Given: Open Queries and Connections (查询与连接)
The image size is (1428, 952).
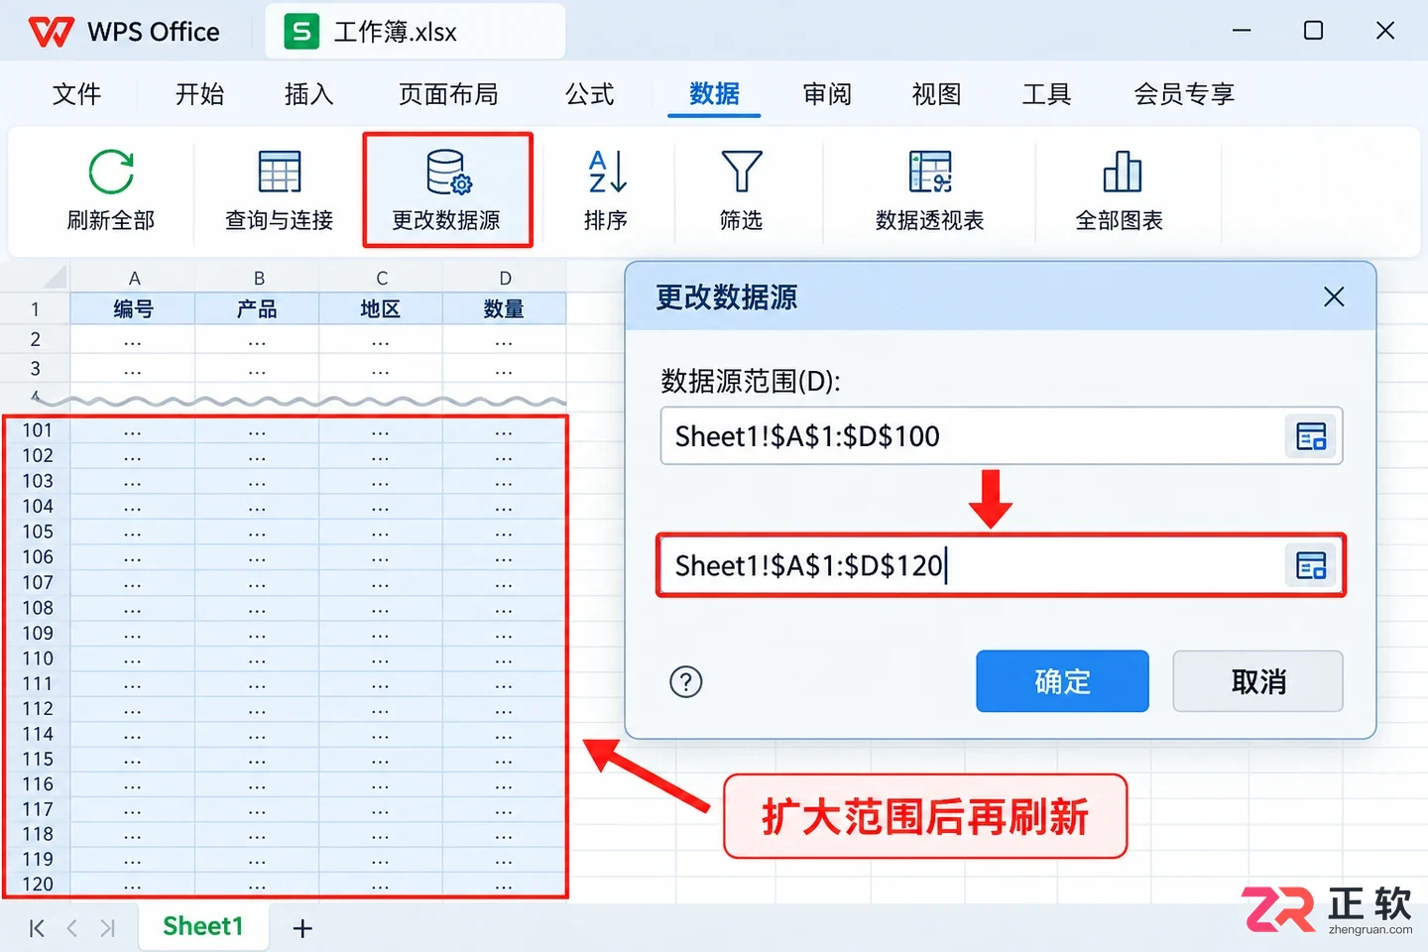Looking at the screenshot, I should click(x=279, y=191).
